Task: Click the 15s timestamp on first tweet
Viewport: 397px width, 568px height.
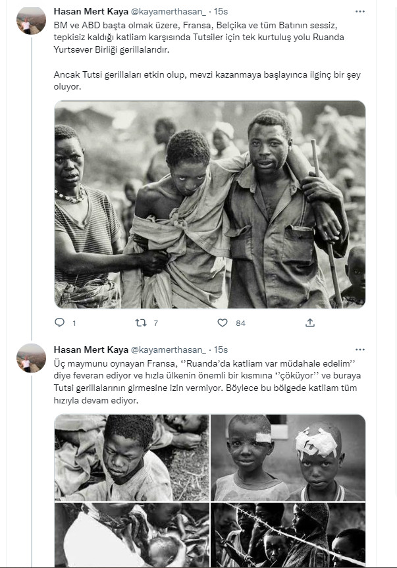Action: [x=221, y=11]
